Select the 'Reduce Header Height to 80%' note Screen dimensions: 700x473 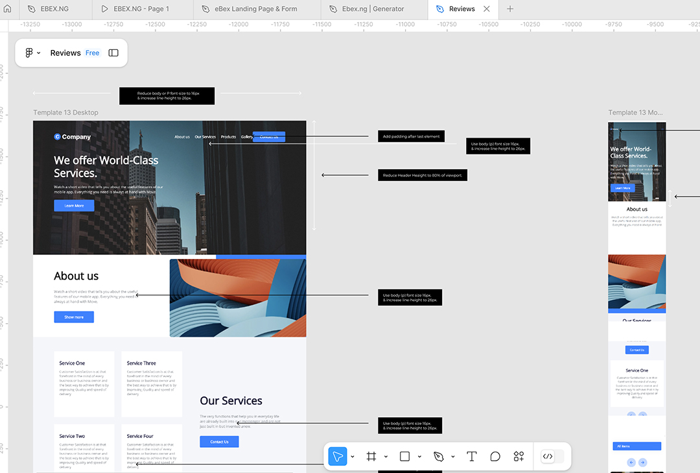point(423,175)
